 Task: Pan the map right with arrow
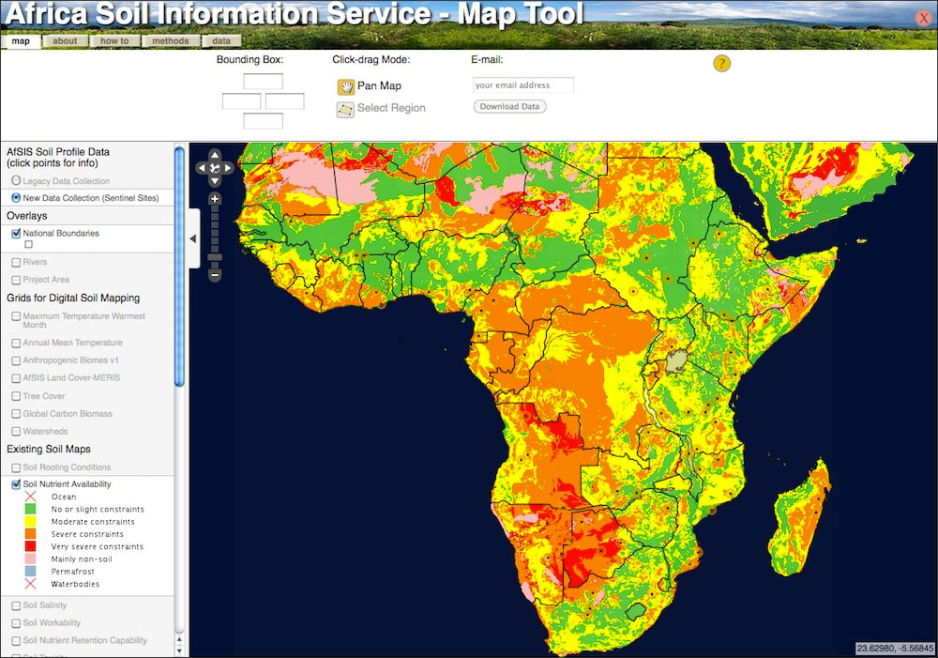pos(228,168)
